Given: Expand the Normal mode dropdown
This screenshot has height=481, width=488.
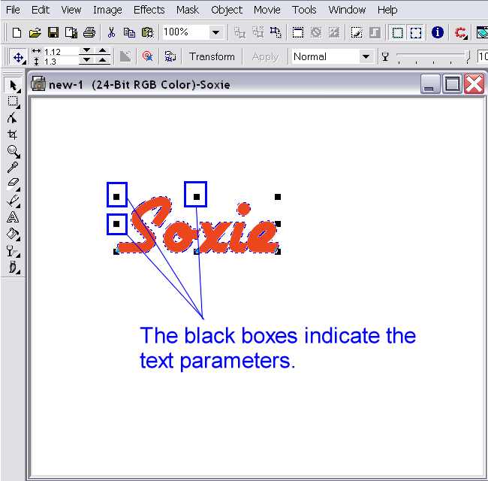Looking at the screenshot, I should click(366, 56).
